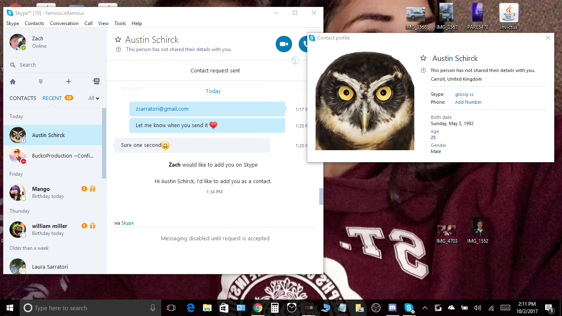Open the Help menu

pos(137,23)
